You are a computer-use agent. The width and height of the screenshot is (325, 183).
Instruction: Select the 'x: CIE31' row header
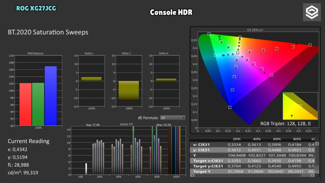point(201,145)
